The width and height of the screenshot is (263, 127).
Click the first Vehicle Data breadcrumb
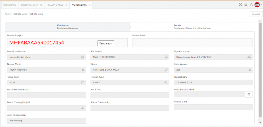point(20,14)
